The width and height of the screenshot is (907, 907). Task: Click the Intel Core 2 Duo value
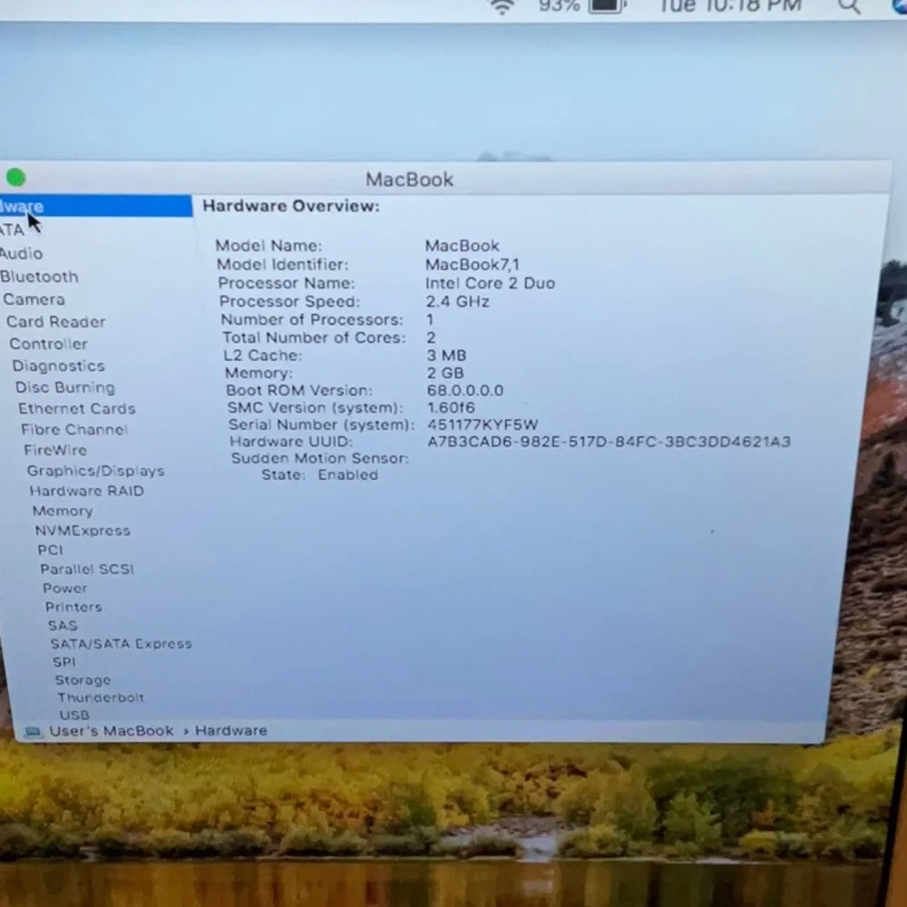coord(490,283)
